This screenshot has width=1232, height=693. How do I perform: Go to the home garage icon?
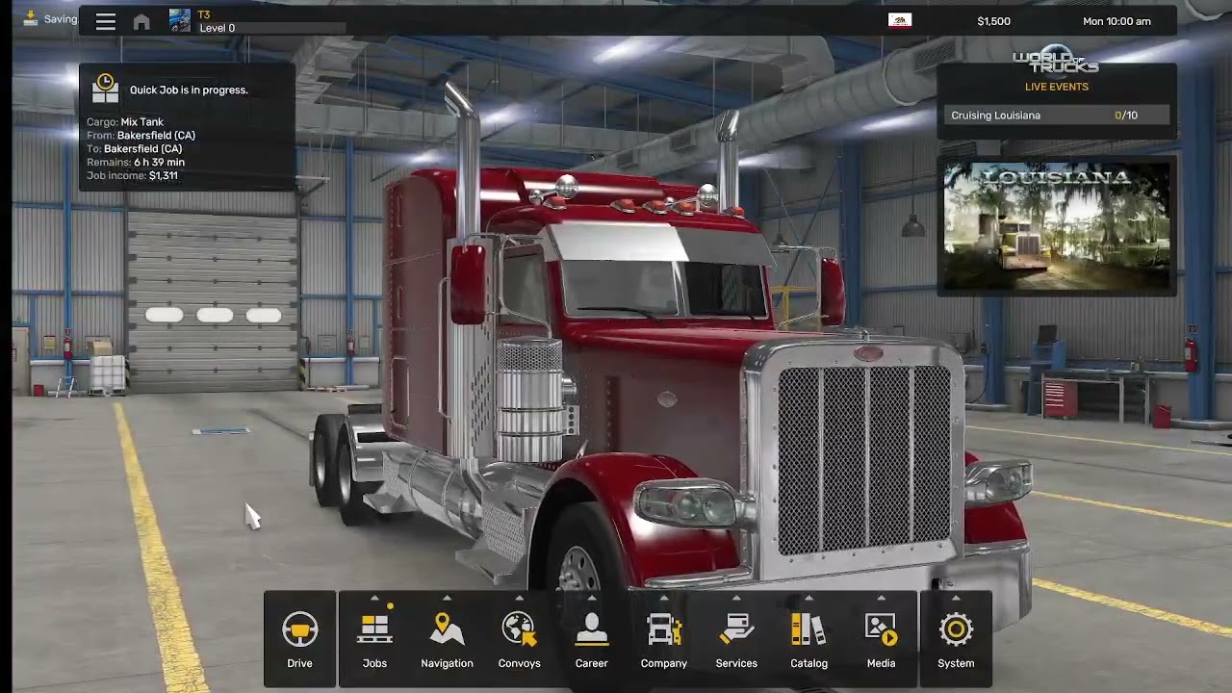pos(141,21)
